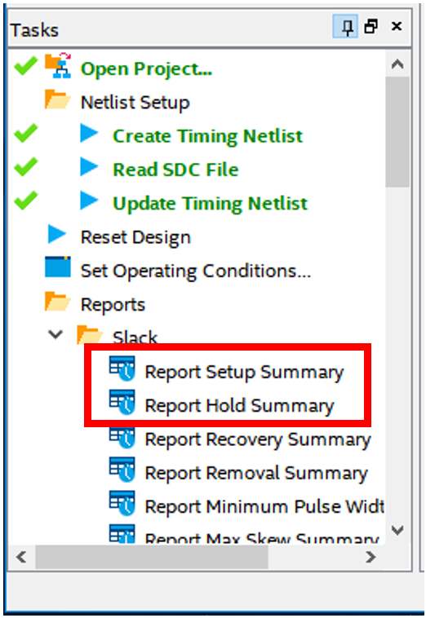Click the Set Operating Conditions window icon
Viewport: 426px width, 618px height.
58,267
